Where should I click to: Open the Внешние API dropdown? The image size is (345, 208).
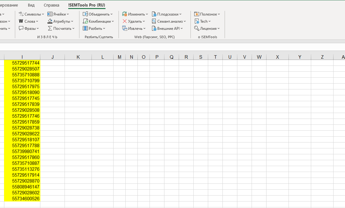click(181, 29)
